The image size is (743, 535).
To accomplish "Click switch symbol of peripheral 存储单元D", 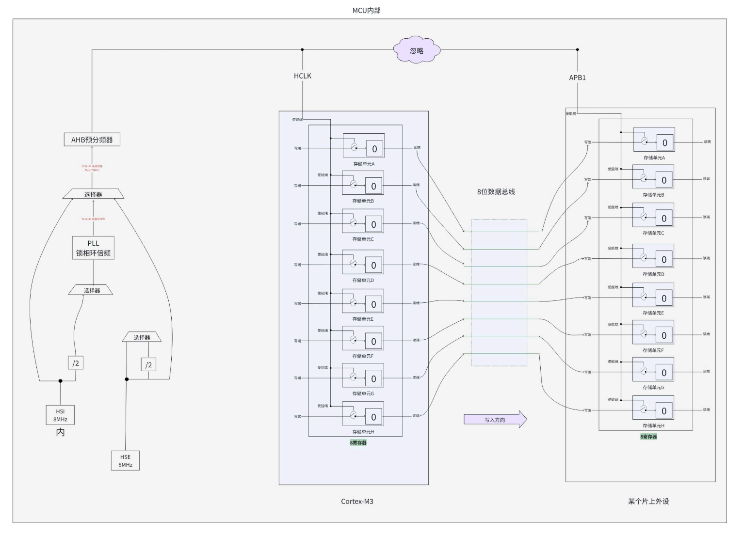I will click(643, 257).
